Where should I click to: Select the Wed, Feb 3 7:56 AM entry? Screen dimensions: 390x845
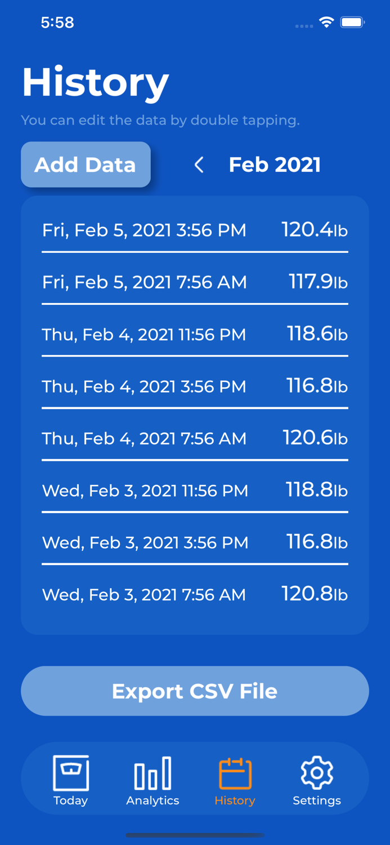click(195, 594)
